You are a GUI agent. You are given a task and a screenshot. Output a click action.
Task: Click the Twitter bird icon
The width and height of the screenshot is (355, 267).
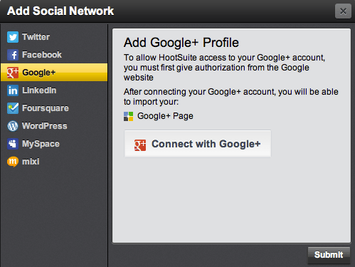13,37
